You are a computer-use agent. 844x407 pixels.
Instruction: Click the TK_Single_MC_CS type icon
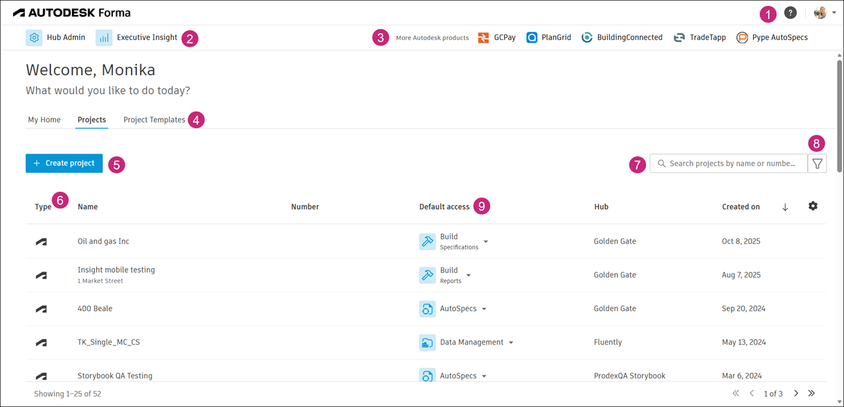point(41,343)
